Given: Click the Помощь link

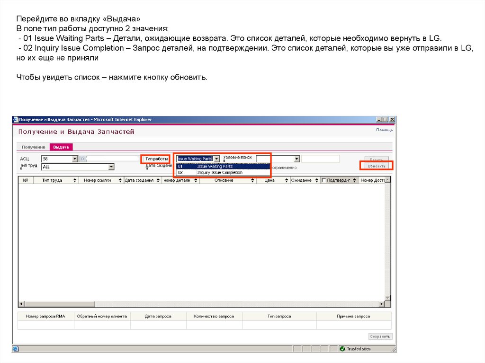Looking at the screenshot, I should 384,130.
